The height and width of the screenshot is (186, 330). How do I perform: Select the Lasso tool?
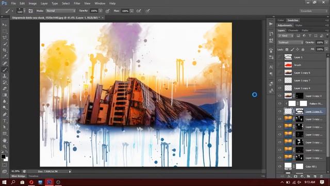click(x=5, y=38)
